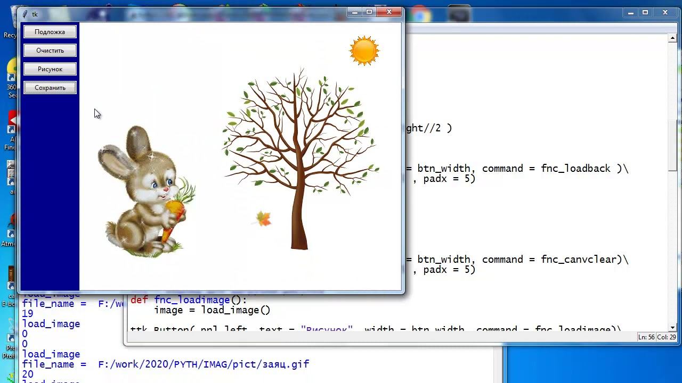Maximize the code editor window
The height and width of the screenshot is (383, 682).
[645, 13]
